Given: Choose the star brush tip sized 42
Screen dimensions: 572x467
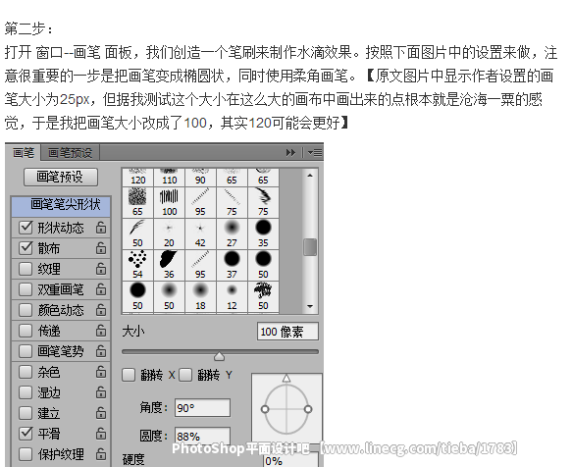Looking at the screenshot, I should [x=200, y=233].
